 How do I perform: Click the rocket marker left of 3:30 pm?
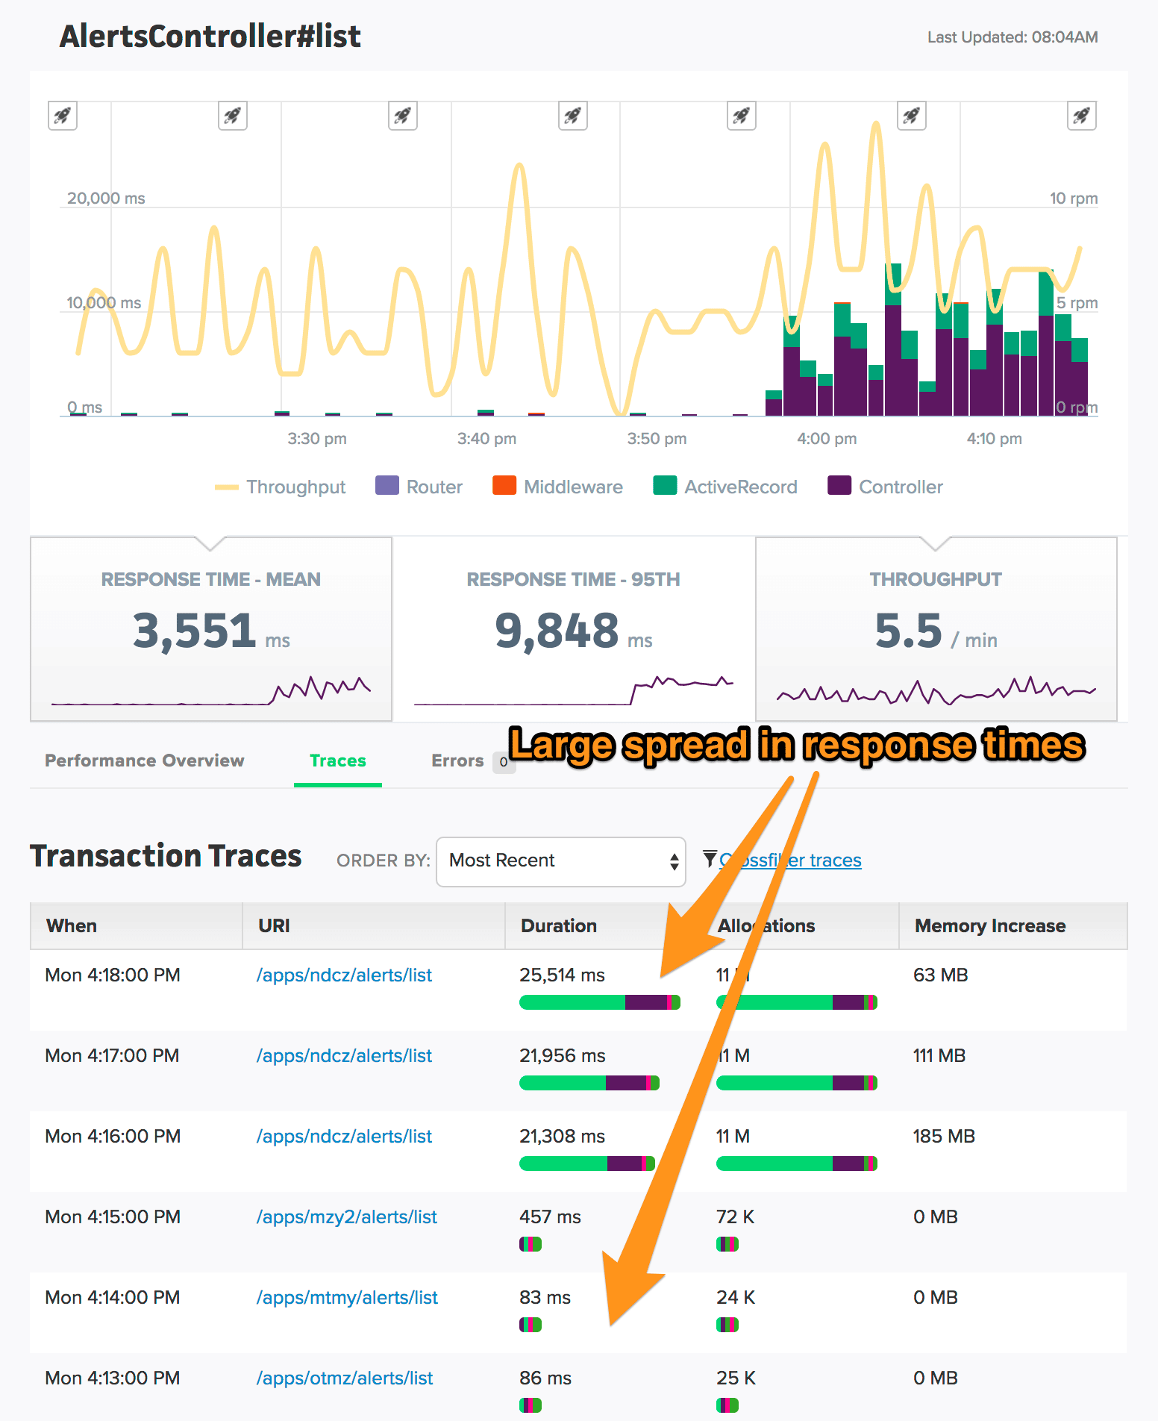(x=233, y=116)
